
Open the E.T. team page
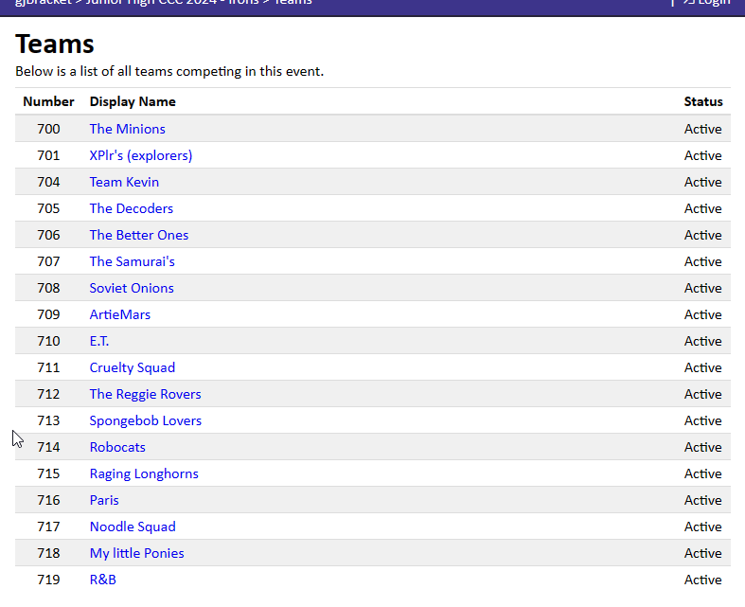coord(99,341)
